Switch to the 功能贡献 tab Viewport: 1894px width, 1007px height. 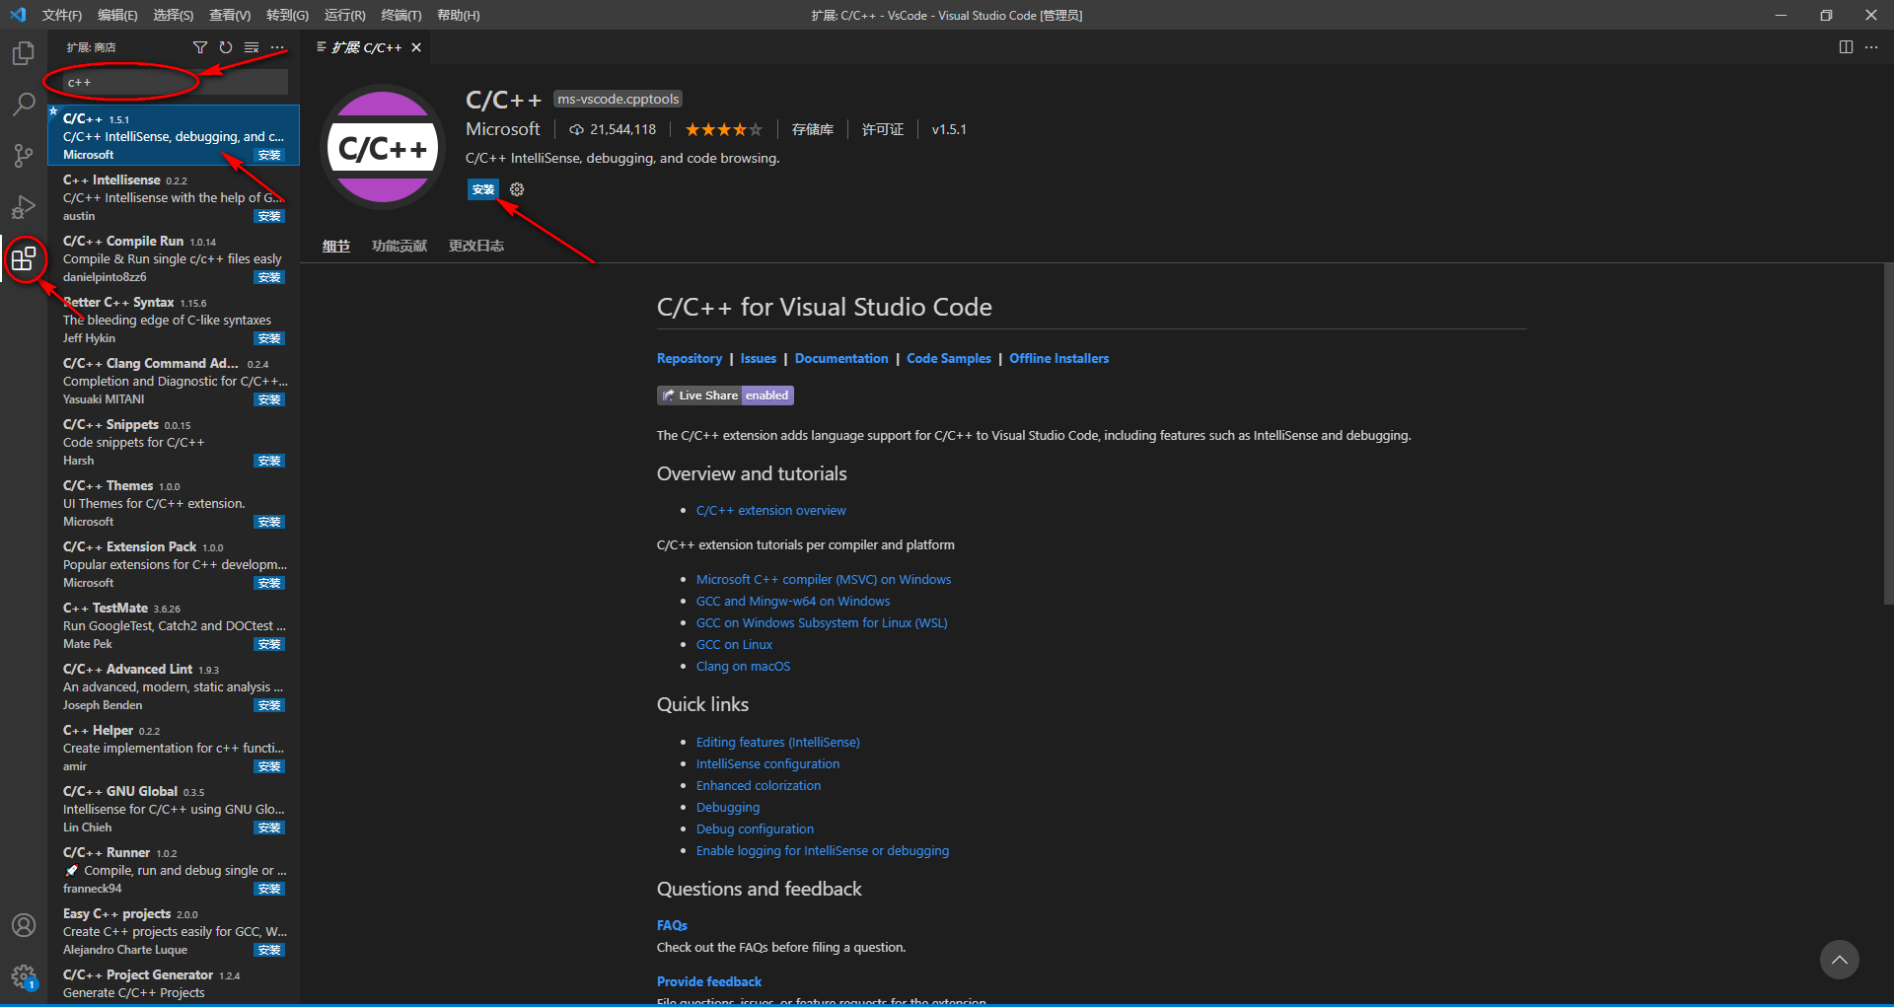click(x=399, y=246)
